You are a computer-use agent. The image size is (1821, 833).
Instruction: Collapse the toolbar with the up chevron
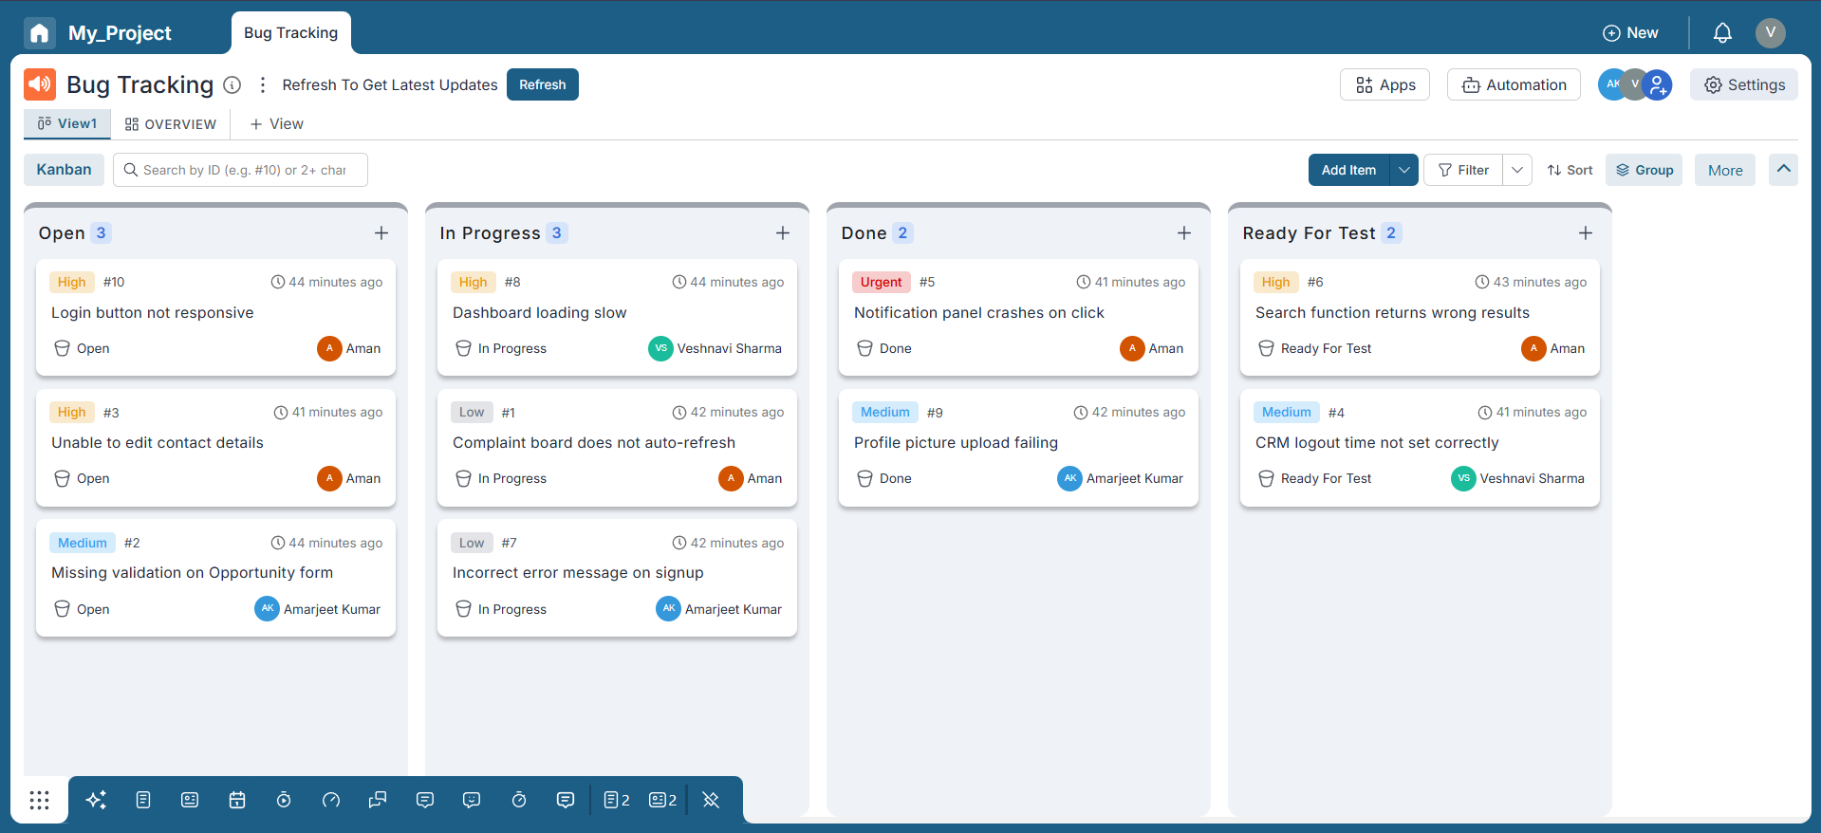pyautogui.click(x=1784, y=170)
